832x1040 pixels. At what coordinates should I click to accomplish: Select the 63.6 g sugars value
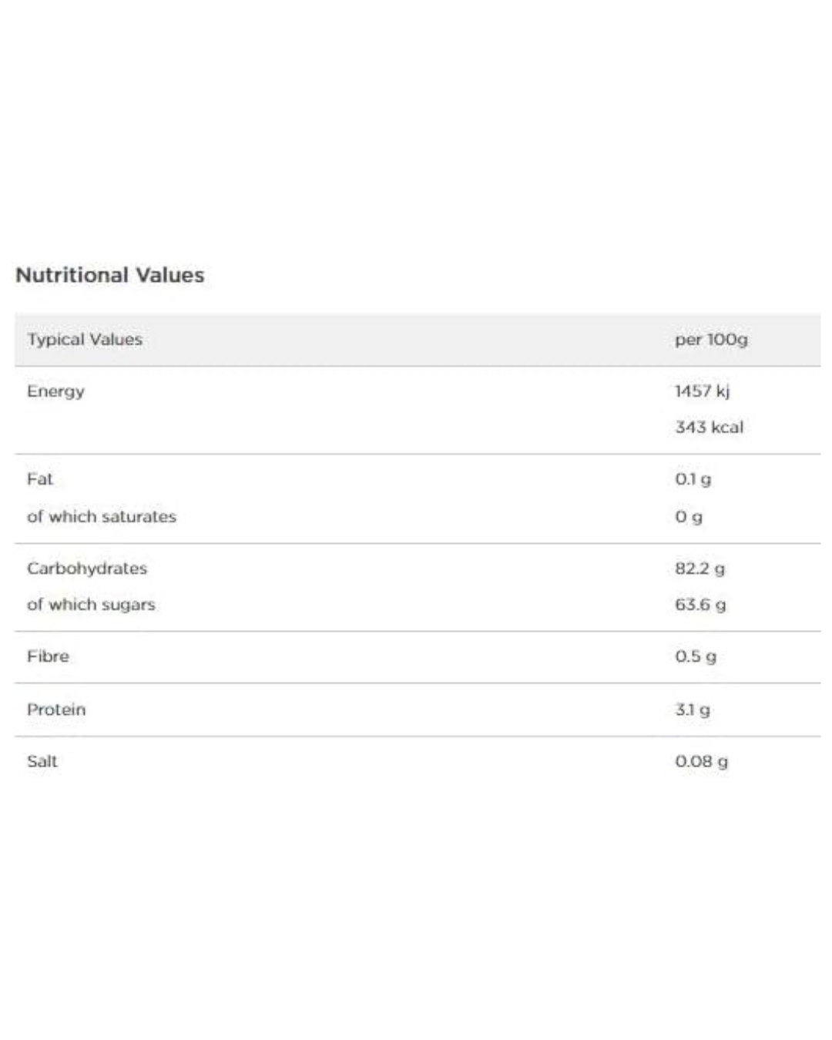pyautogui.click(x=700, y=605)
